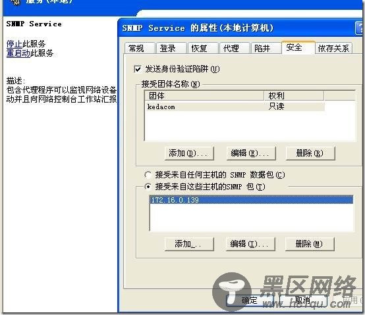
Task: Click 添加 button under host list
Action: [189, 244]
